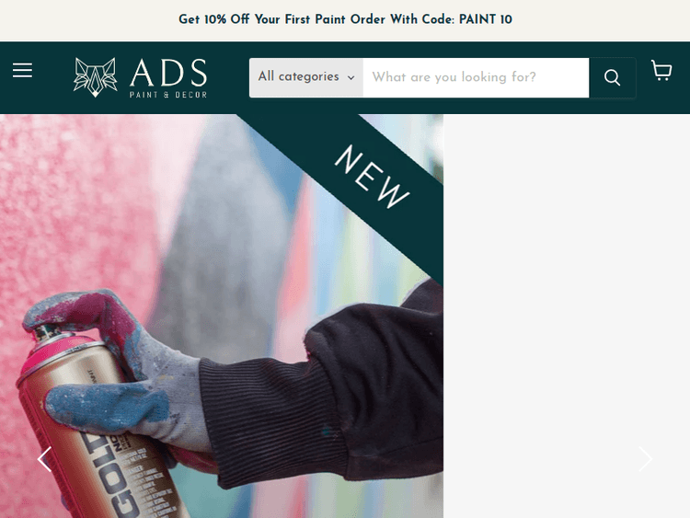This screenshot has width=690, height=518.
Task: Click the NEW corner ribbon
Action: point(372,176)
